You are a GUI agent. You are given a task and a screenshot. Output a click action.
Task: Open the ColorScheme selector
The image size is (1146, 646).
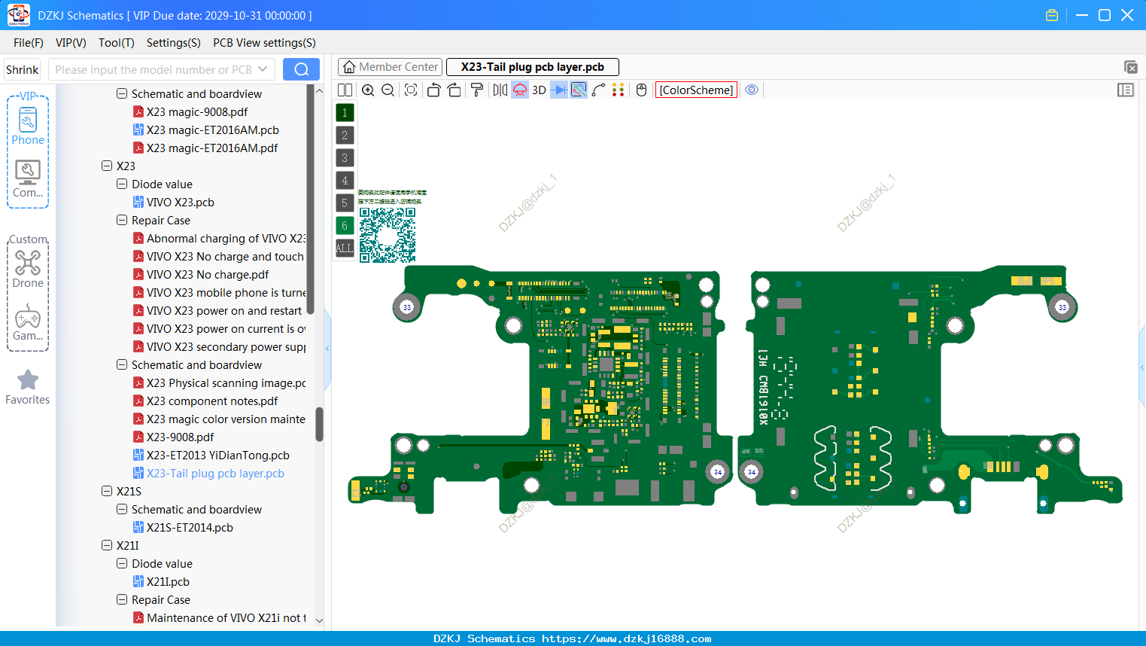click(696, 90)
